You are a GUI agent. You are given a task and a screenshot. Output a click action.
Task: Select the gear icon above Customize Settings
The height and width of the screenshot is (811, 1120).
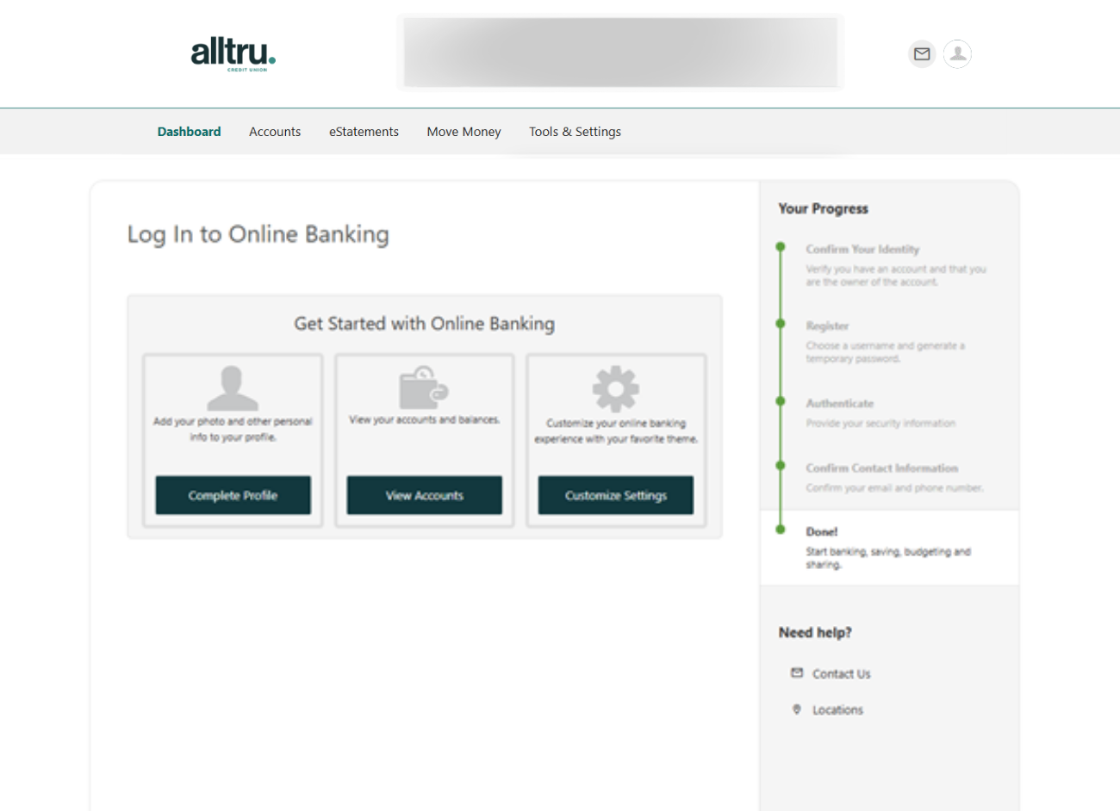pyautogui.click(x=615, y=389)
